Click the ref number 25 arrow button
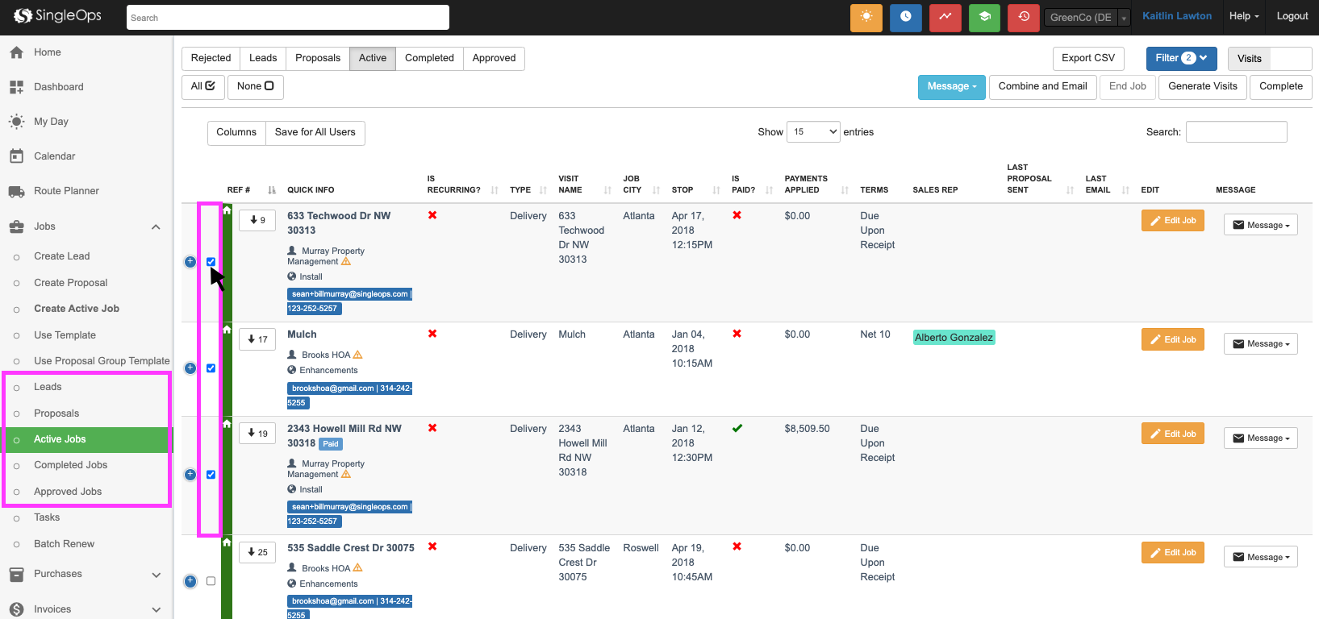This screenshot has height=619, width=1319. pos(257,552)
